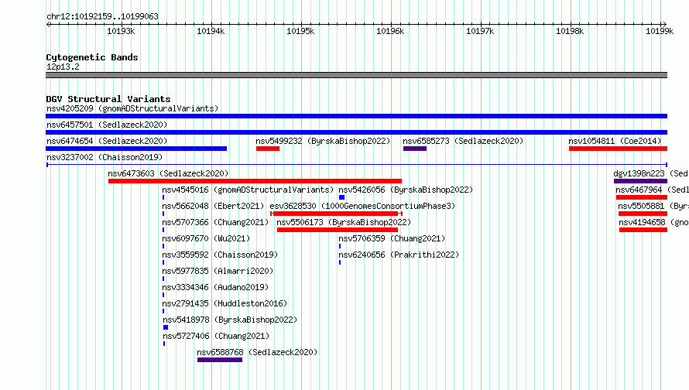The height and width of the screenshot is (390, 689).
Task: Click the red nsv6467964 variant bar
Action: 642,197
